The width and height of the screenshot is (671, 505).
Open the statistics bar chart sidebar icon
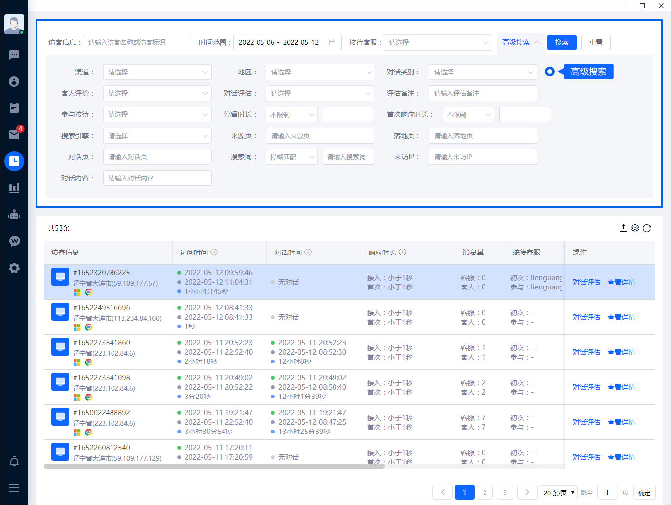(14, 188)
